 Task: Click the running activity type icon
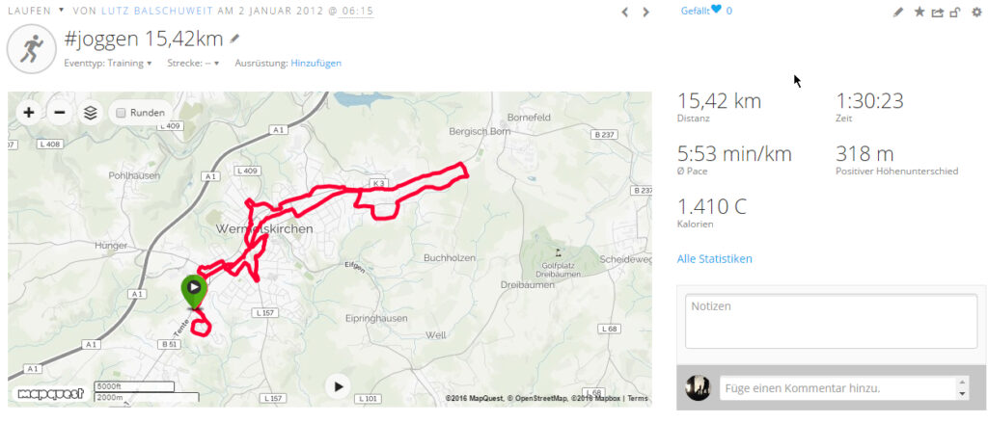pos(32,49)
